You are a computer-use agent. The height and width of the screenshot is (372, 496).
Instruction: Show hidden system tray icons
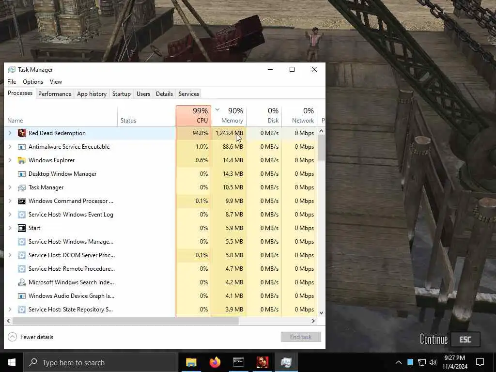pos(399,362)
